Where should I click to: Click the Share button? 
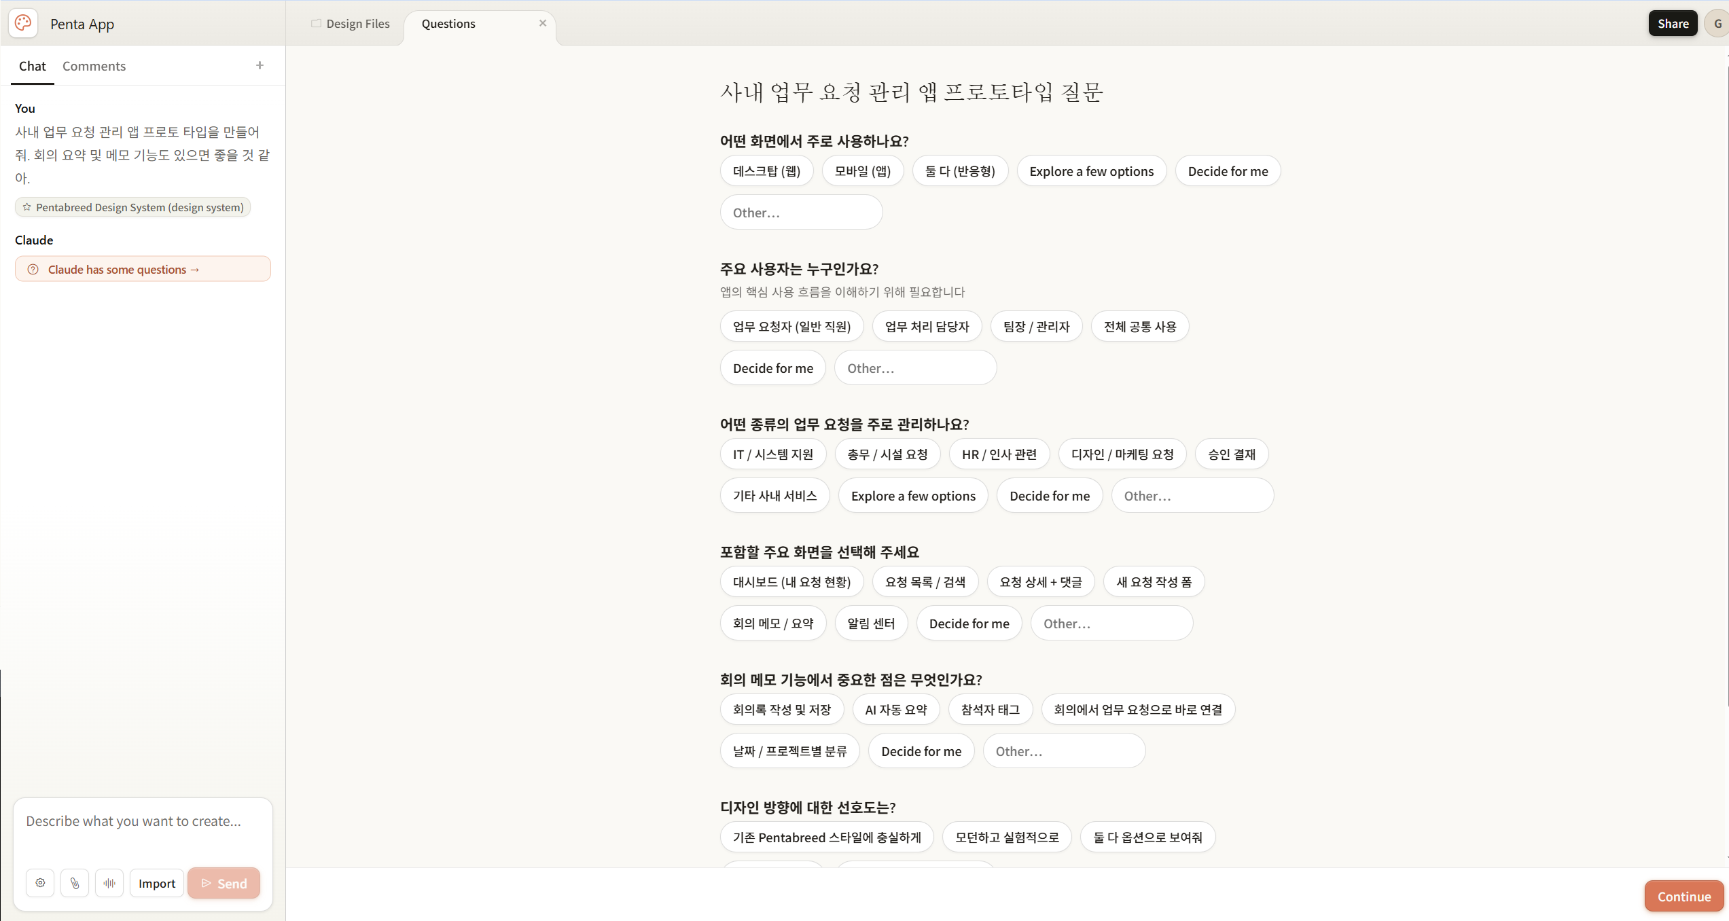pos(1673,24)
